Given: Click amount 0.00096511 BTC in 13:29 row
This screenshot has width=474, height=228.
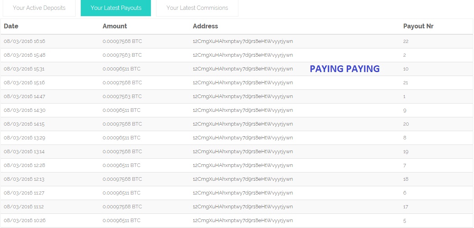Looking at the screenshot, I should (x=121, y=138).
